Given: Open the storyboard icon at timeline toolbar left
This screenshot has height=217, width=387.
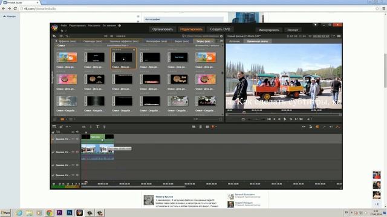Looking at the screenshot, I should [x=54, y=127].
